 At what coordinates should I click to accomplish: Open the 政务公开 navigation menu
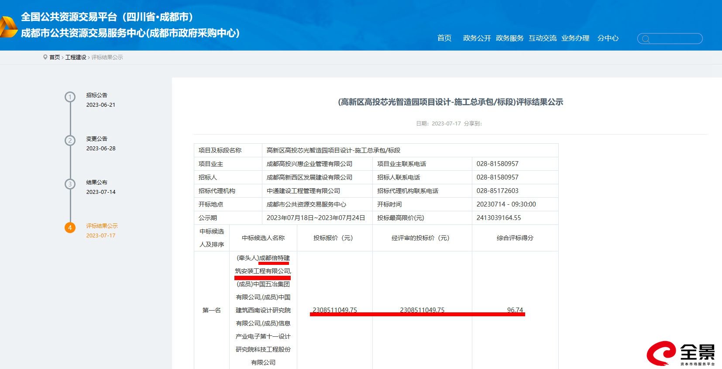(x=477, y=38)
